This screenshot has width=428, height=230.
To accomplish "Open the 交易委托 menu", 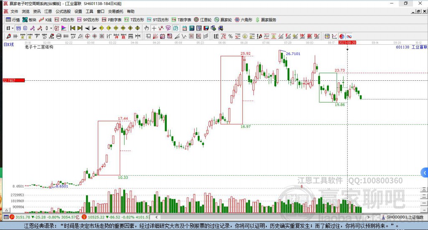I will pyautogui.click(x=115, y=11).
